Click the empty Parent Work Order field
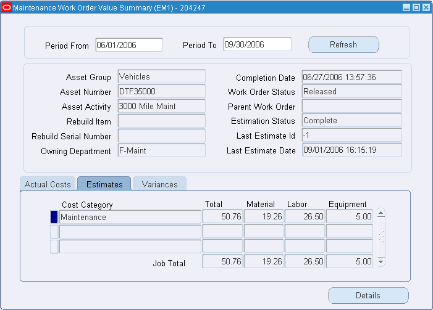The width and height of the screenshot is (433, 310). click(x=352, y=106)
